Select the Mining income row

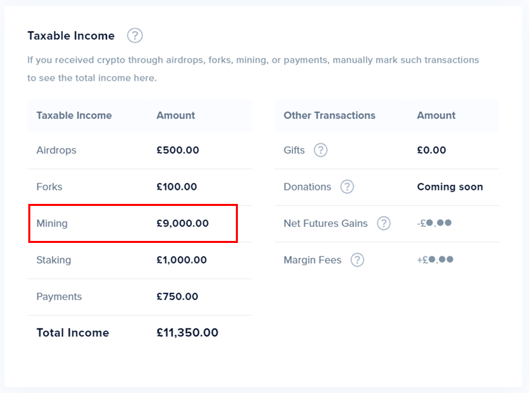[x=133, y=223]
